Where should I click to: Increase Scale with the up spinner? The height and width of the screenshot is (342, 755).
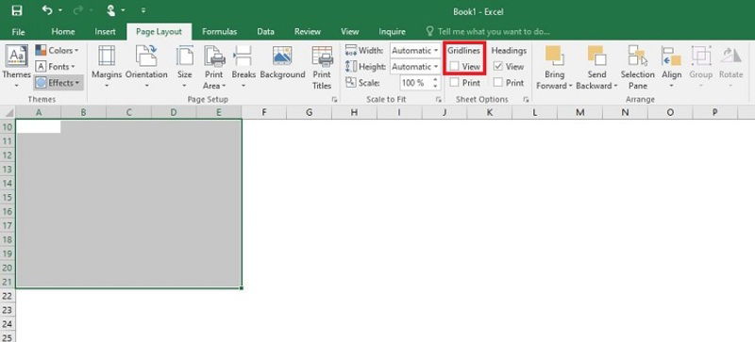[436, 80]
